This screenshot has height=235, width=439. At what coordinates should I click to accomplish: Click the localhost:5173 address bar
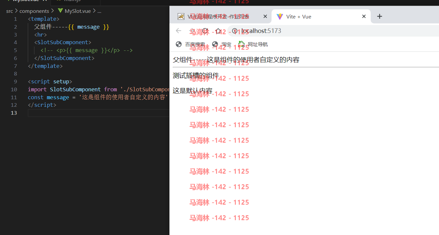pos(334,31)
